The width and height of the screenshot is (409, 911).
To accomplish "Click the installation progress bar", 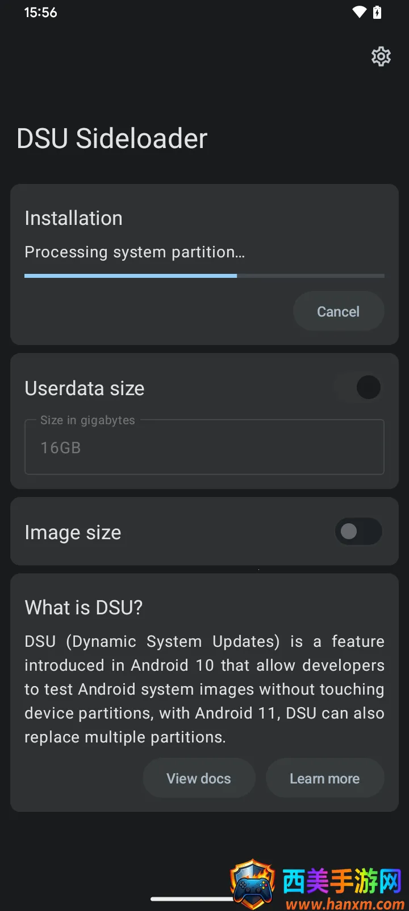I will 204,276.
